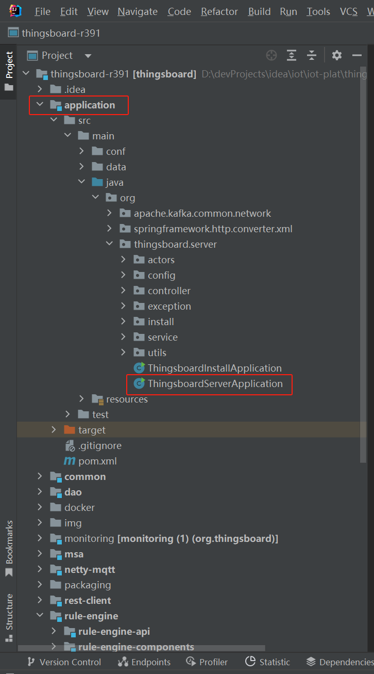The width and height of the screenshot is (374, 674).
Task: Click the actors package icon
Action: point(139,260)
